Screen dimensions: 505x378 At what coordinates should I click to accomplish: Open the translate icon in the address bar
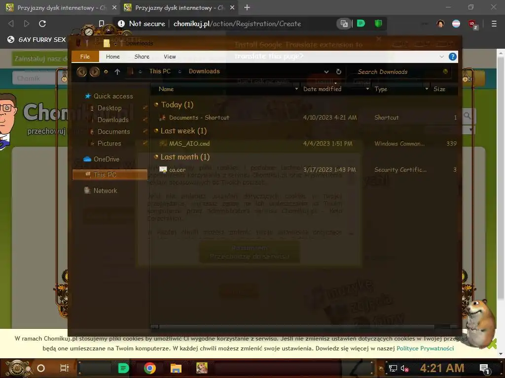click(x=344, y=24)
